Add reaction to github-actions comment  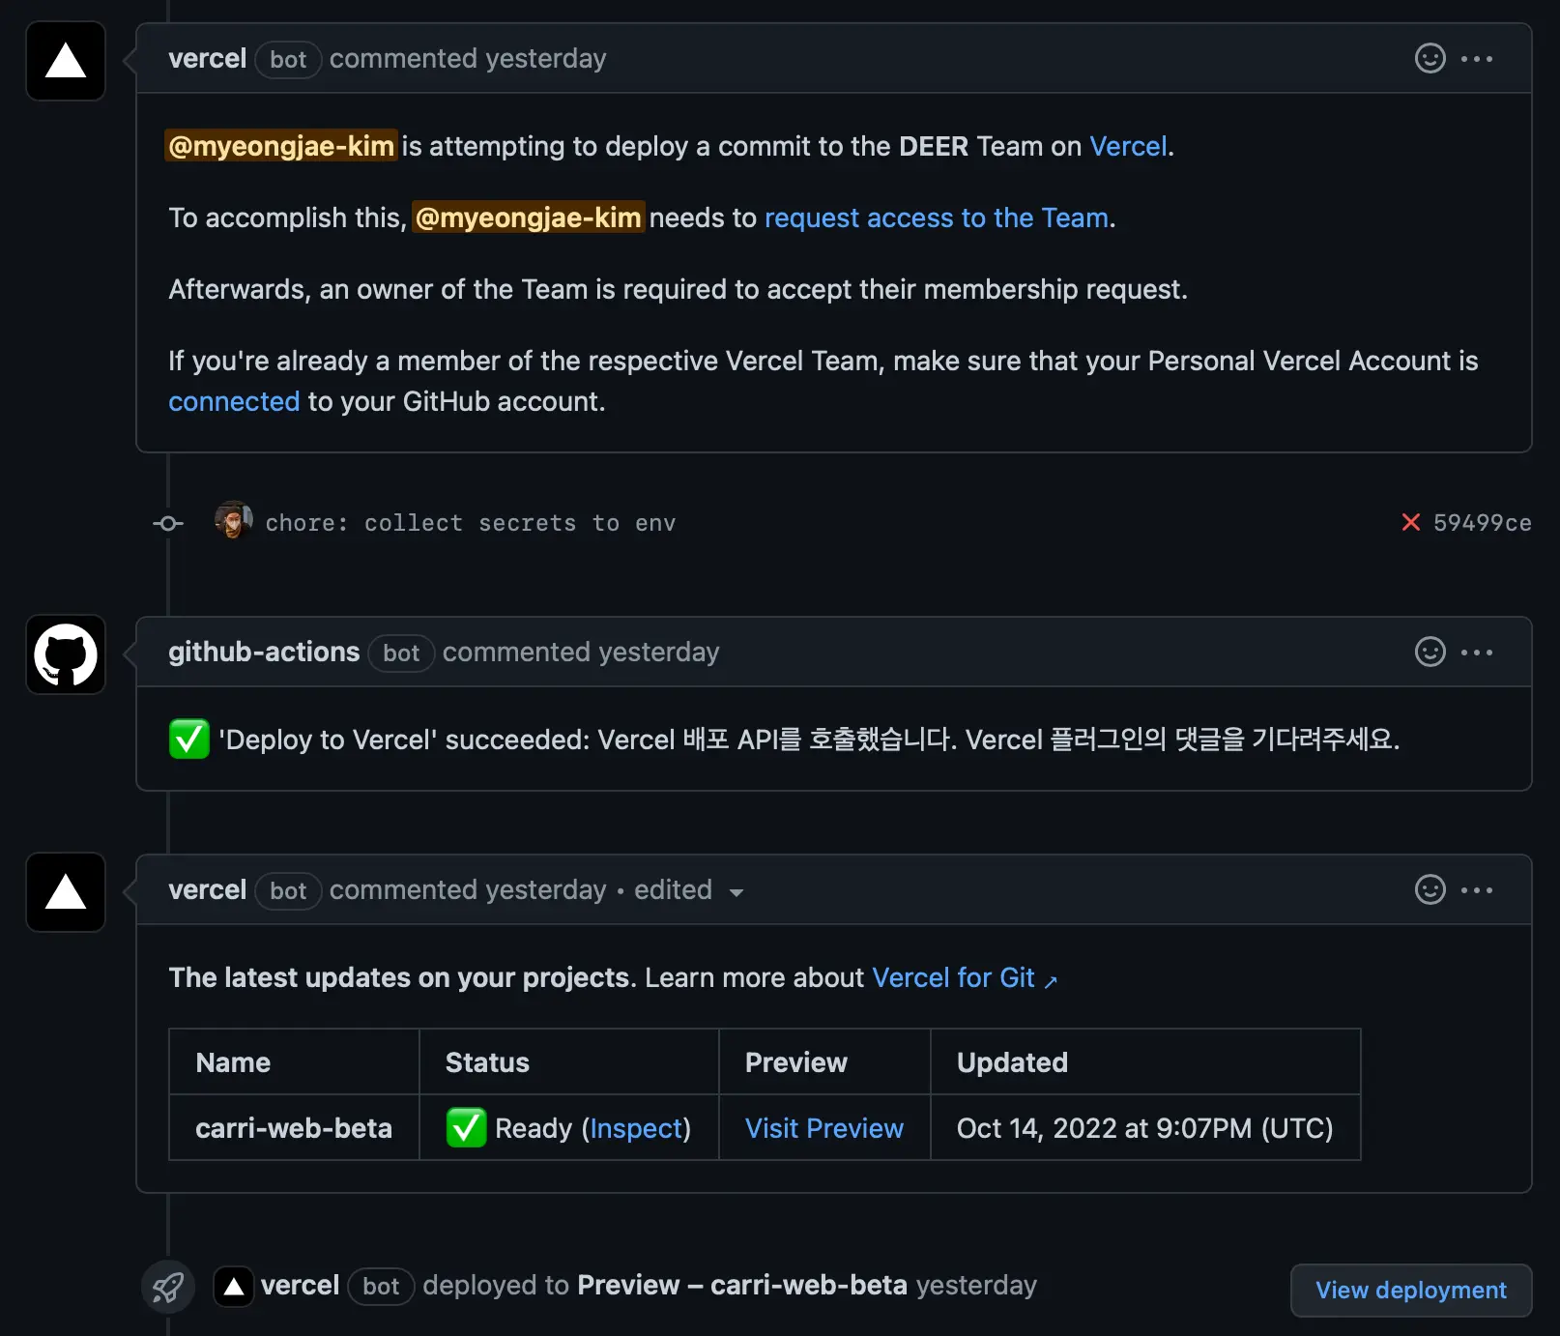[x=1430, y=653]
